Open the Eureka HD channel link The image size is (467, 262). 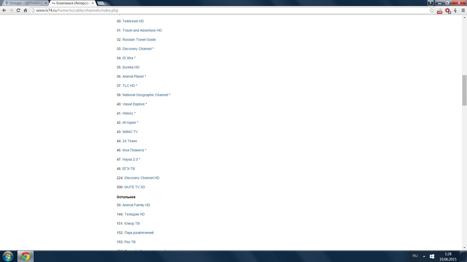pos(131,67)
